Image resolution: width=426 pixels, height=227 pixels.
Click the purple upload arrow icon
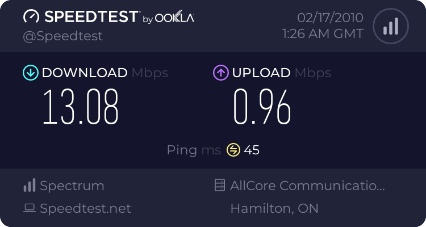[x=220, y=73]
